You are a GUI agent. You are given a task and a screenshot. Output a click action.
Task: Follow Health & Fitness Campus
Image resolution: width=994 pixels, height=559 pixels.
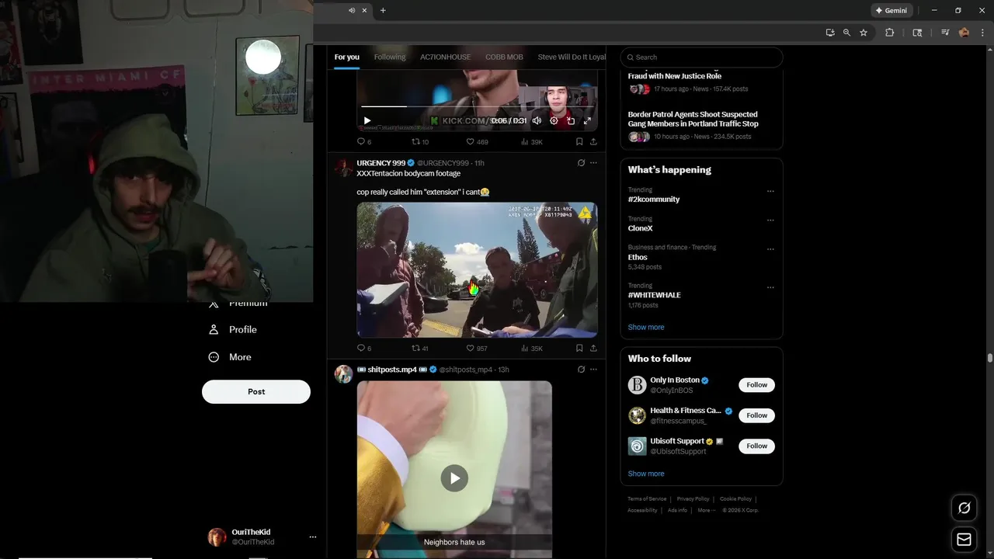pos(756,415)
